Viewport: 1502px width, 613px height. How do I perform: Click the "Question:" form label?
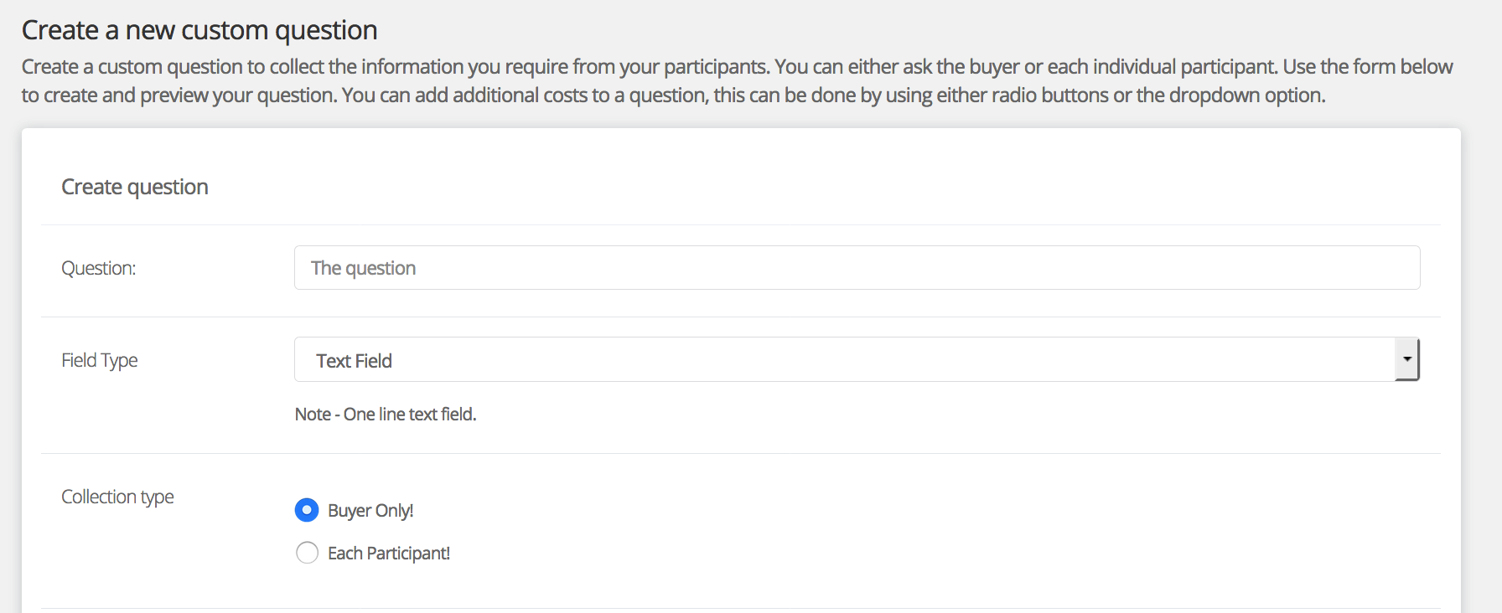pyautogui.click(x=99, y=269)
